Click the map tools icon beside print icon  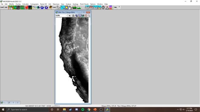[76, 16]
